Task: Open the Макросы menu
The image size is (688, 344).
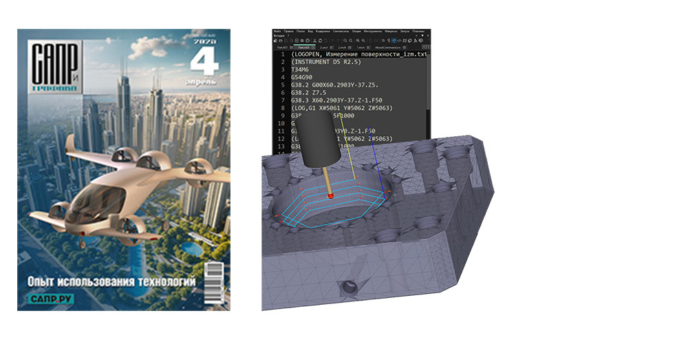Action: (391, 31)
